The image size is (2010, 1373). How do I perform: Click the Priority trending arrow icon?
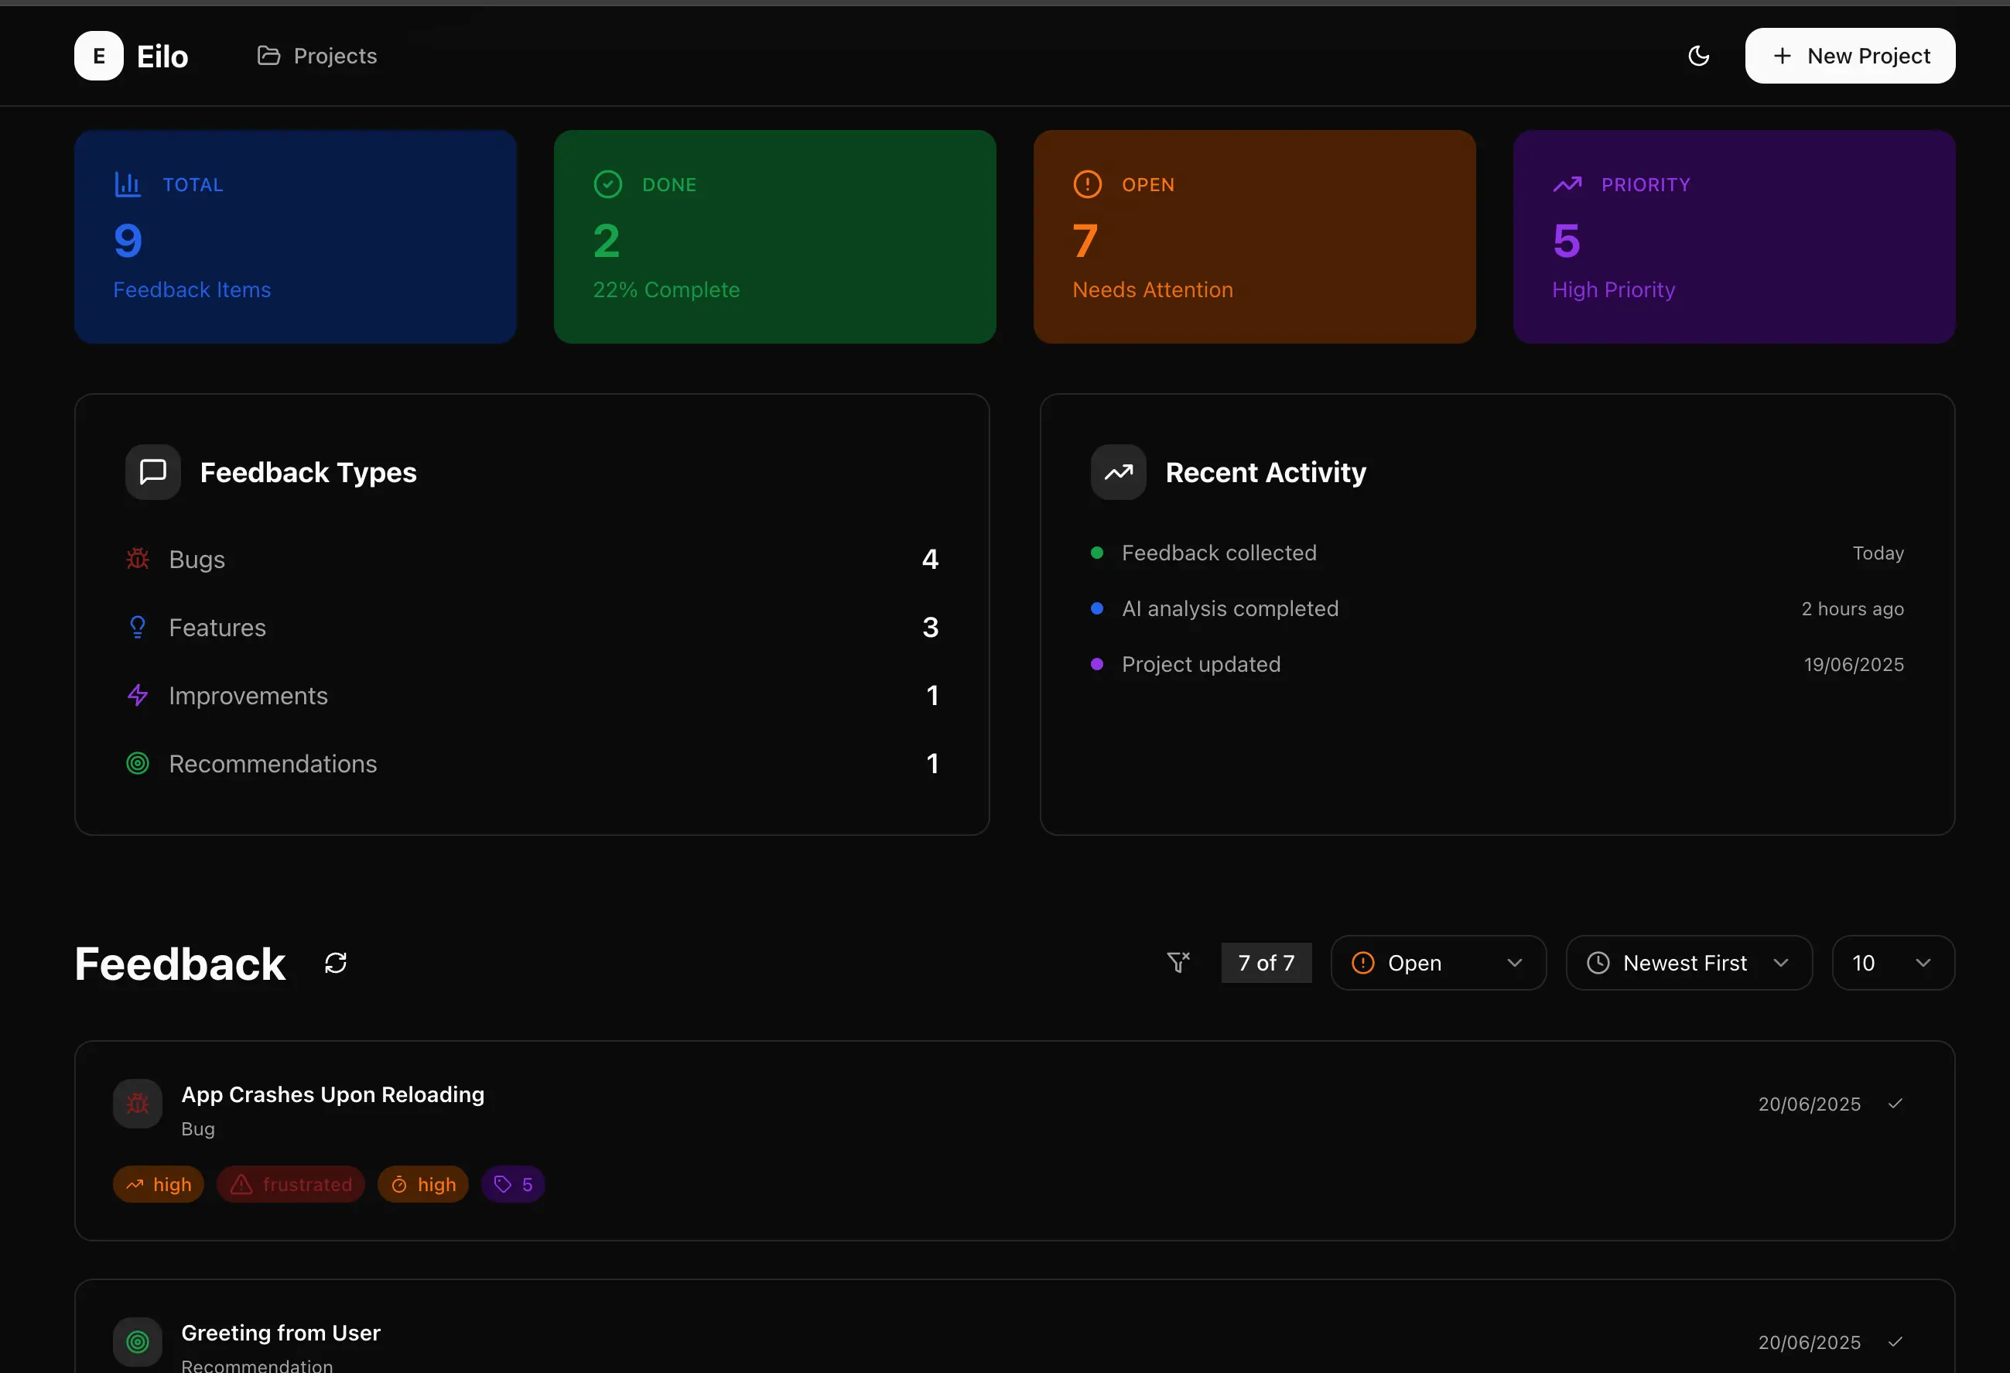1567,184
